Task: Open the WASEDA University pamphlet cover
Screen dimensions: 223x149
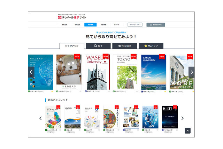Action: coord(98,72)
